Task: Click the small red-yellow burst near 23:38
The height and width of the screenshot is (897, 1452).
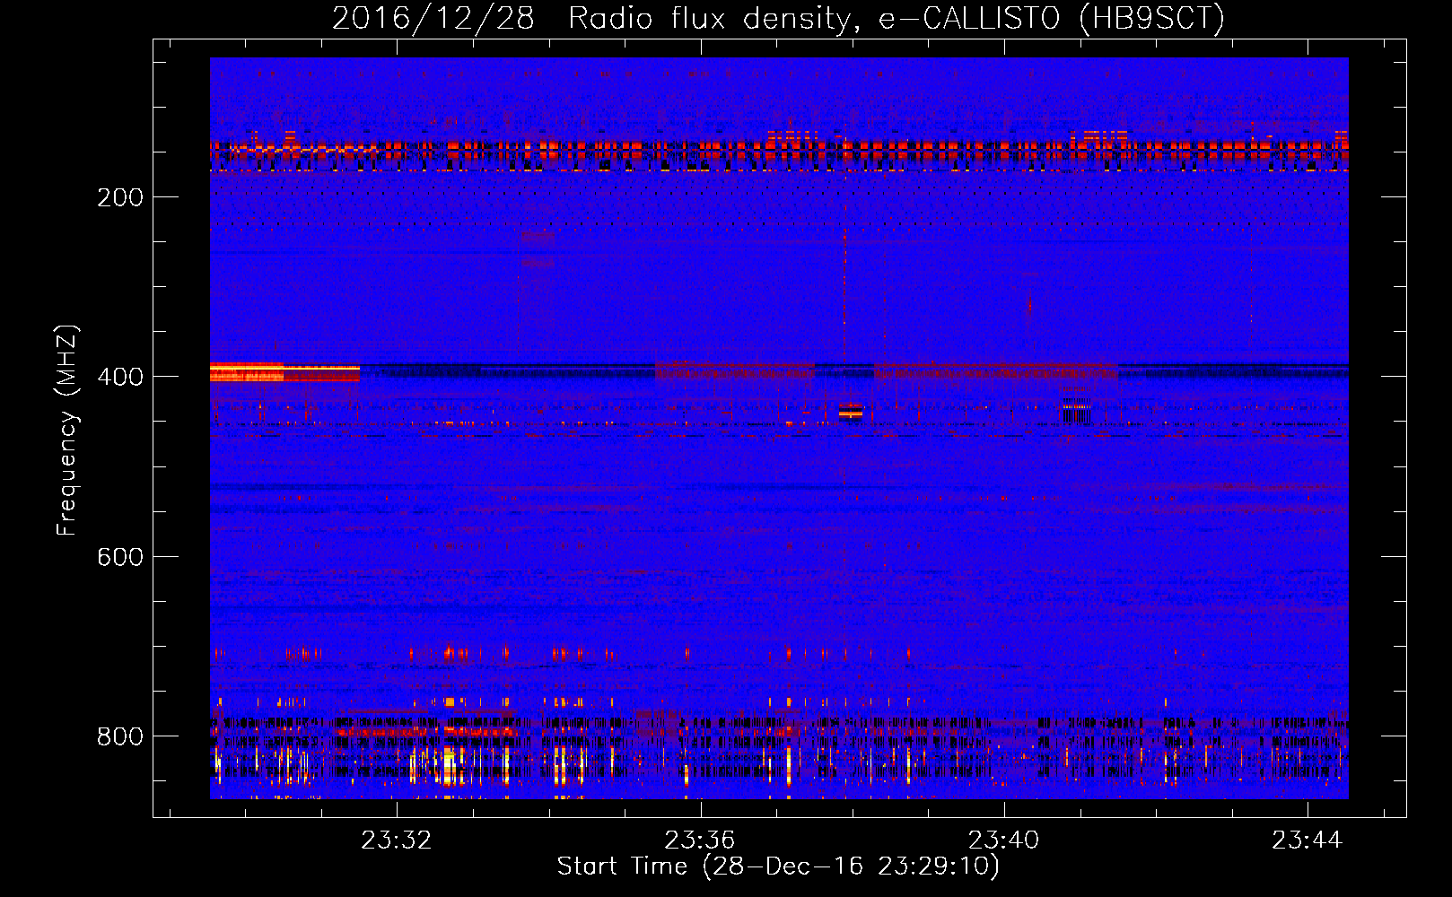Action: (x=851, y=412)
